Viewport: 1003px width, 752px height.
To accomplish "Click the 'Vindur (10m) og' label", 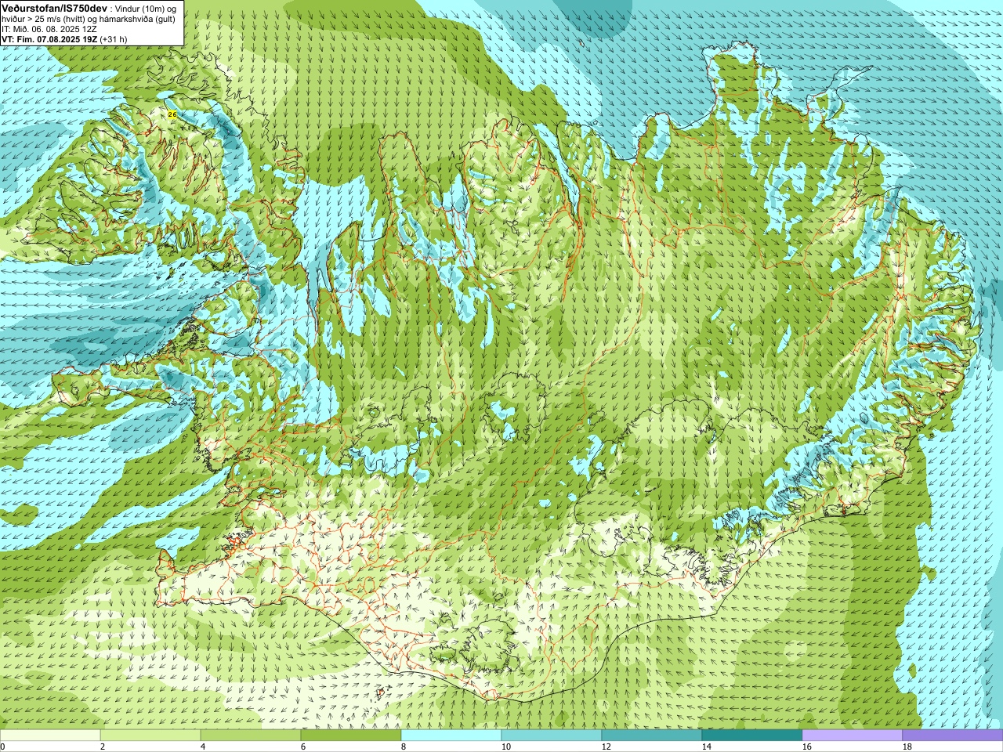I will coord(147,8).
